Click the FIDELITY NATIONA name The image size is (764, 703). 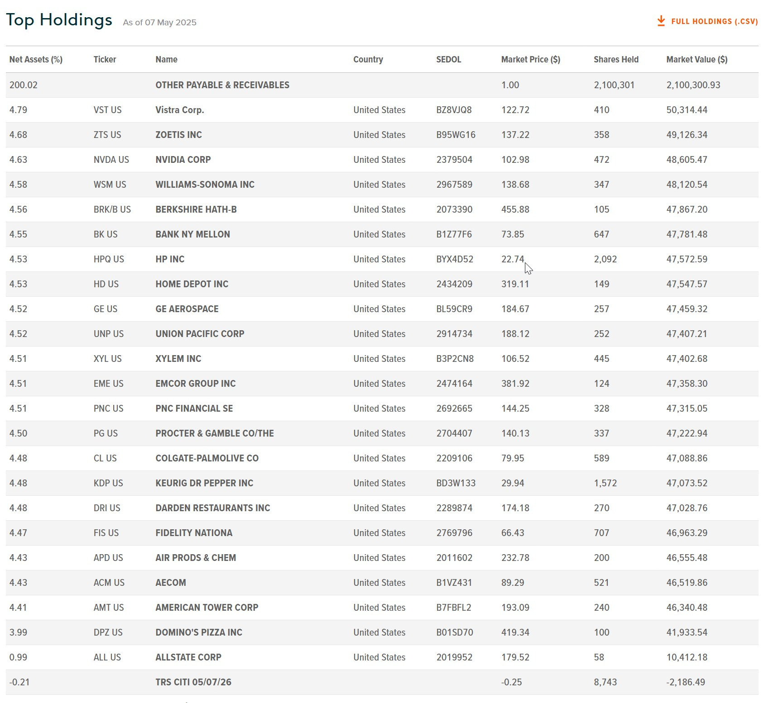(x=194, y=533)
